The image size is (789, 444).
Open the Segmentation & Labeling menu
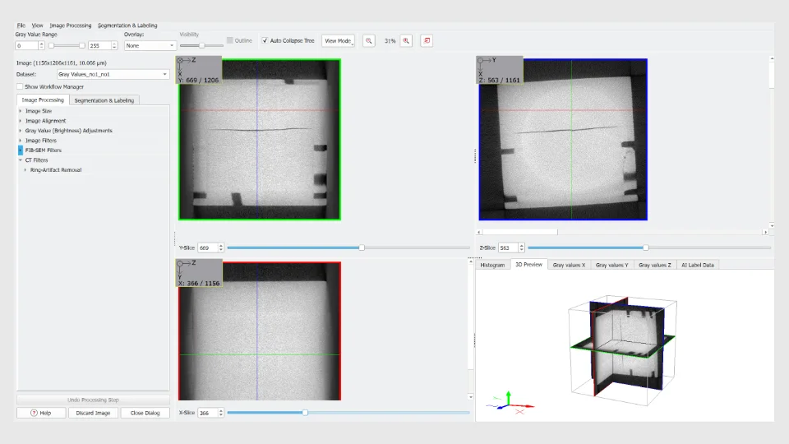127,25
